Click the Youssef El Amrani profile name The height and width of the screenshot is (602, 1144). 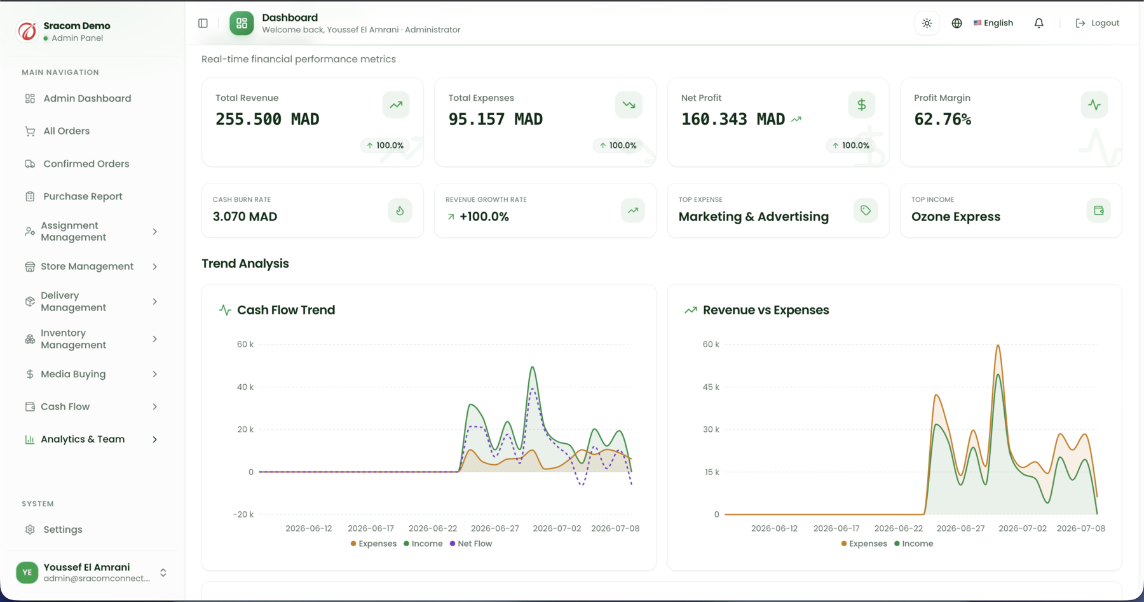[x=86, y=568]
